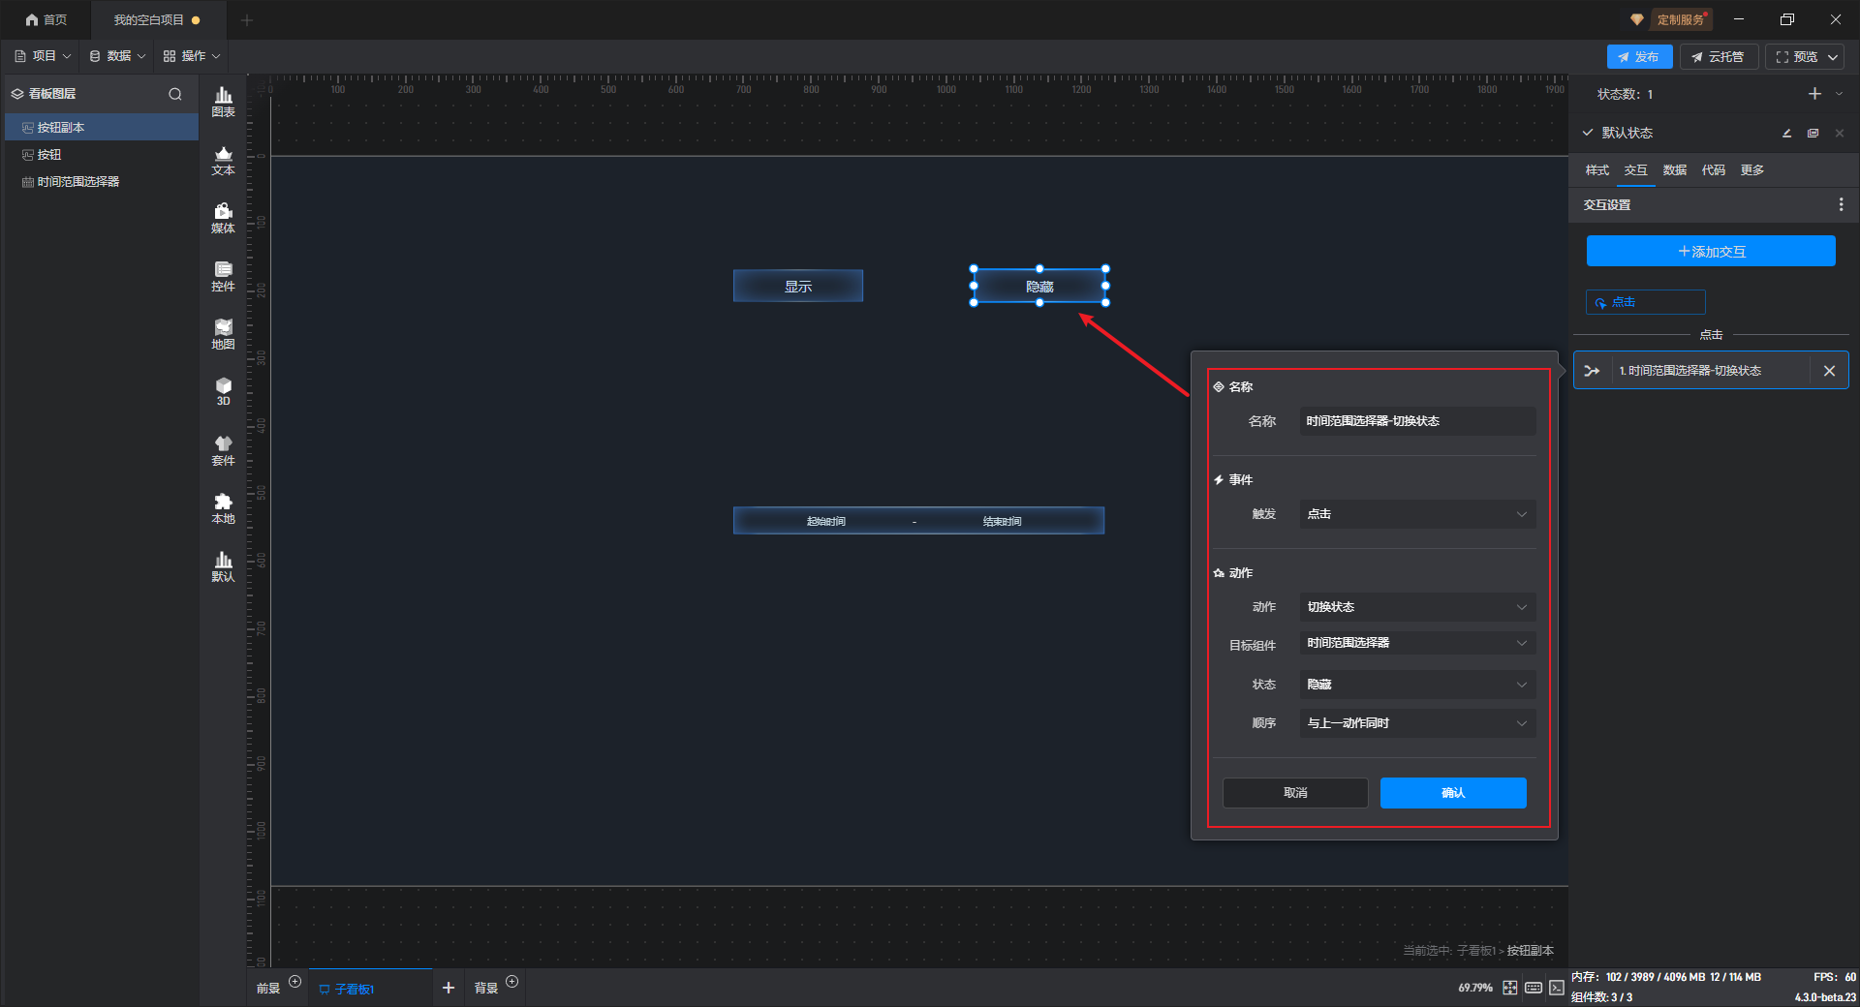This screenshot has height=1007, width=1860.
Task: Click the plus icon to add state
Action: pyautogui.click(x=1814, y=94)
